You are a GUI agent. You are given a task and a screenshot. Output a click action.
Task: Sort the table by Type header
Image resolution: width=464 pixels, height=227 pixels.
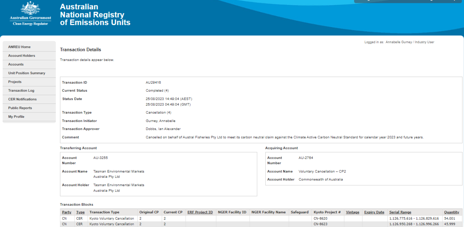[80, 212]
